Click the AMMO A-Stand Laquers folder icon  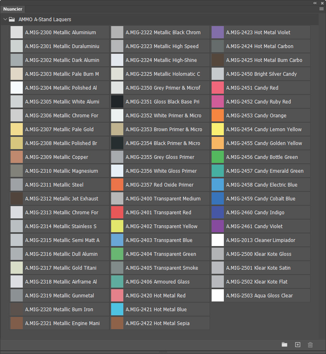pos(12,20)
